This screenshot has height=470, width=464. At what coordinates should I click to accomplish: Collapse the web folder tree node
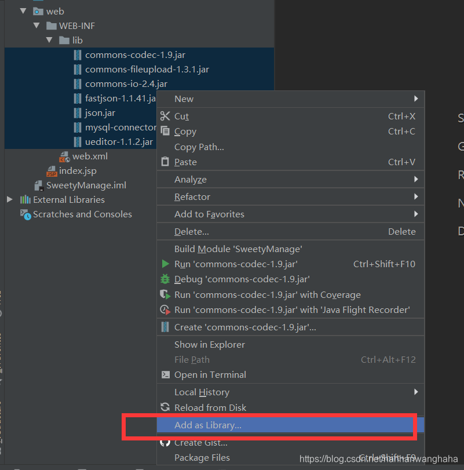23,11
